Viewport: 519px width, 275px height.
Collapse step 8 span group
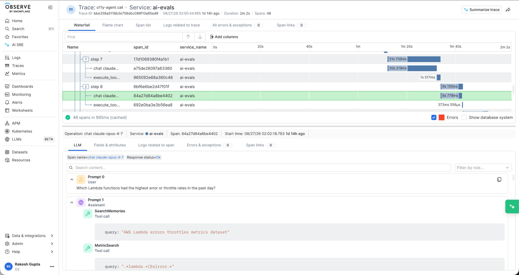coord(86,87)
